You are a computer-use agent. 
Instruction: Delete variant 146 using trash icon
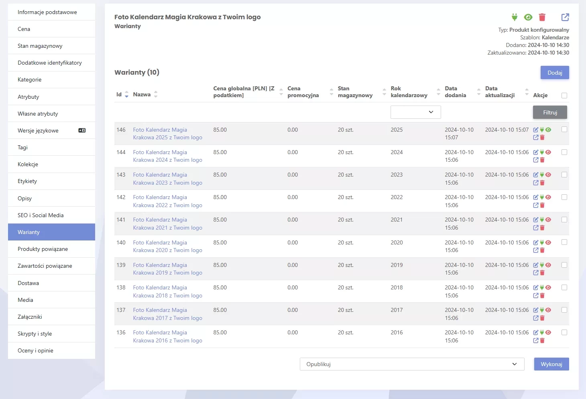pos(542,138)
